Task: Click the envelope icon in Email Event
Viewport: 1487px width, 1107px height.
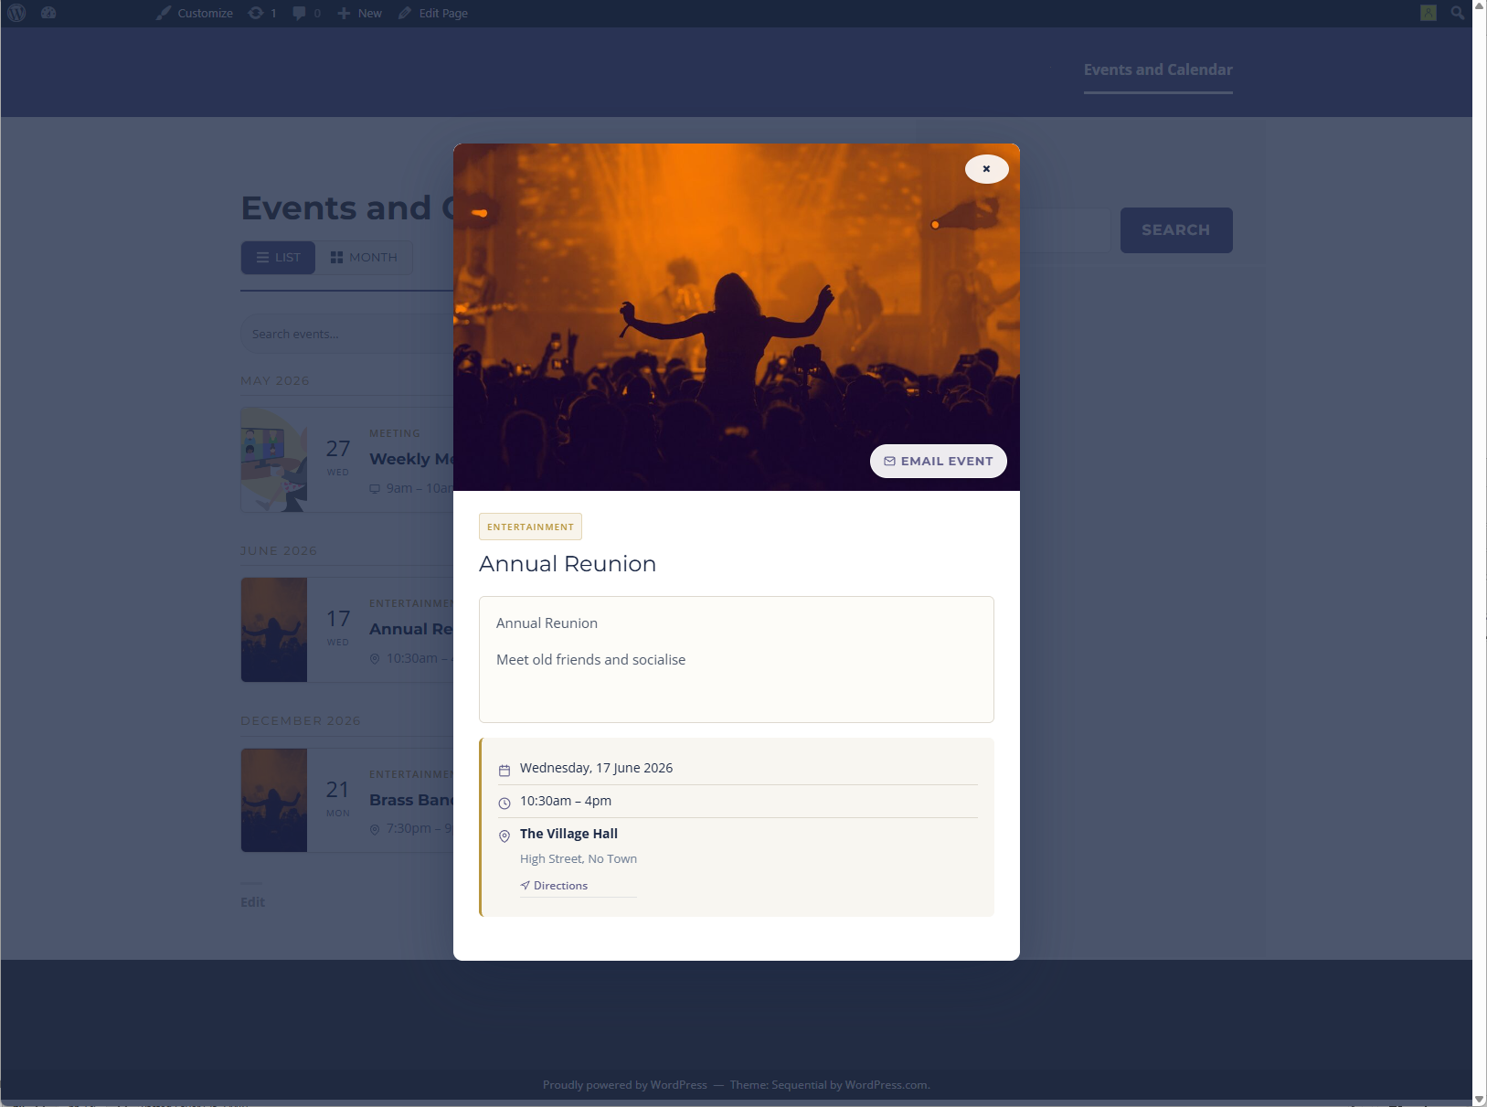Action: [889, 462]
